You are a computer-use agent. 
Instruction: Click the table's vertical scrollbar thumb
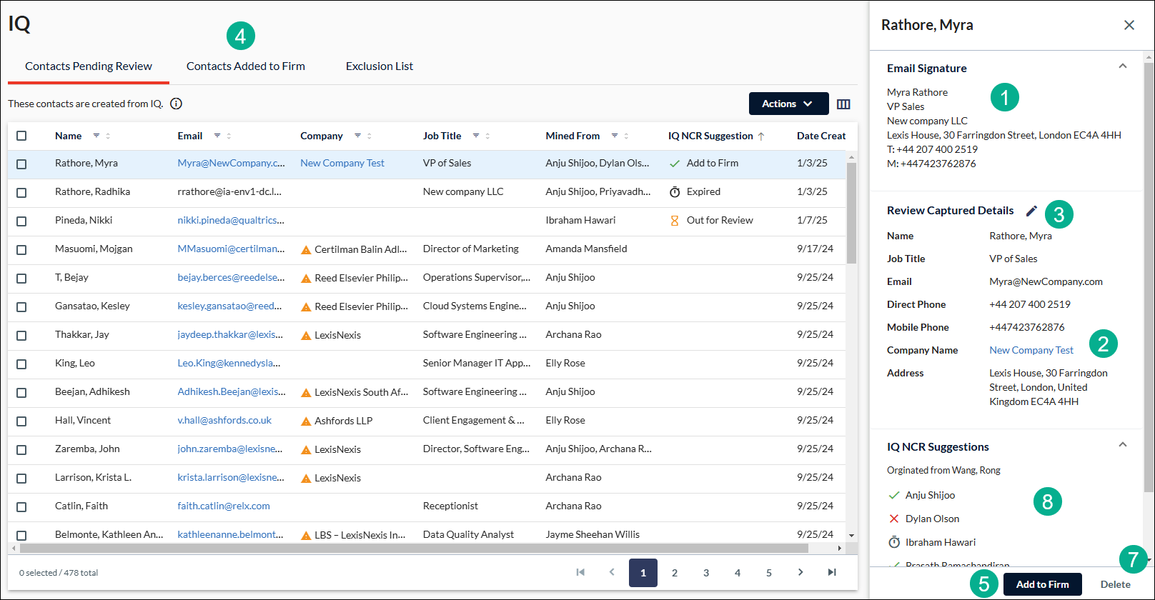click(851, 213)
